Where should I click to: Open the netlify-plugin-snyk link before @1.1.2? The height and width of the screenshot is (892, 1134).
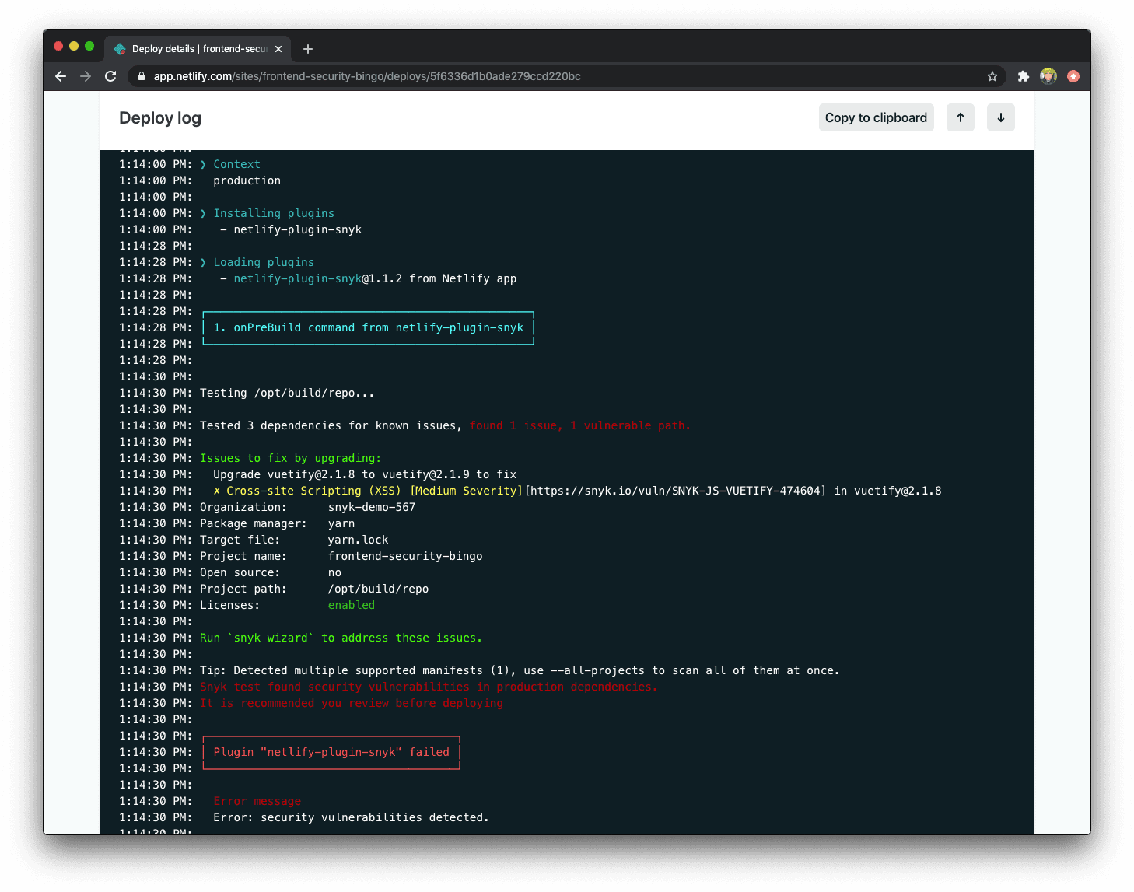click(x=297, y=278)
